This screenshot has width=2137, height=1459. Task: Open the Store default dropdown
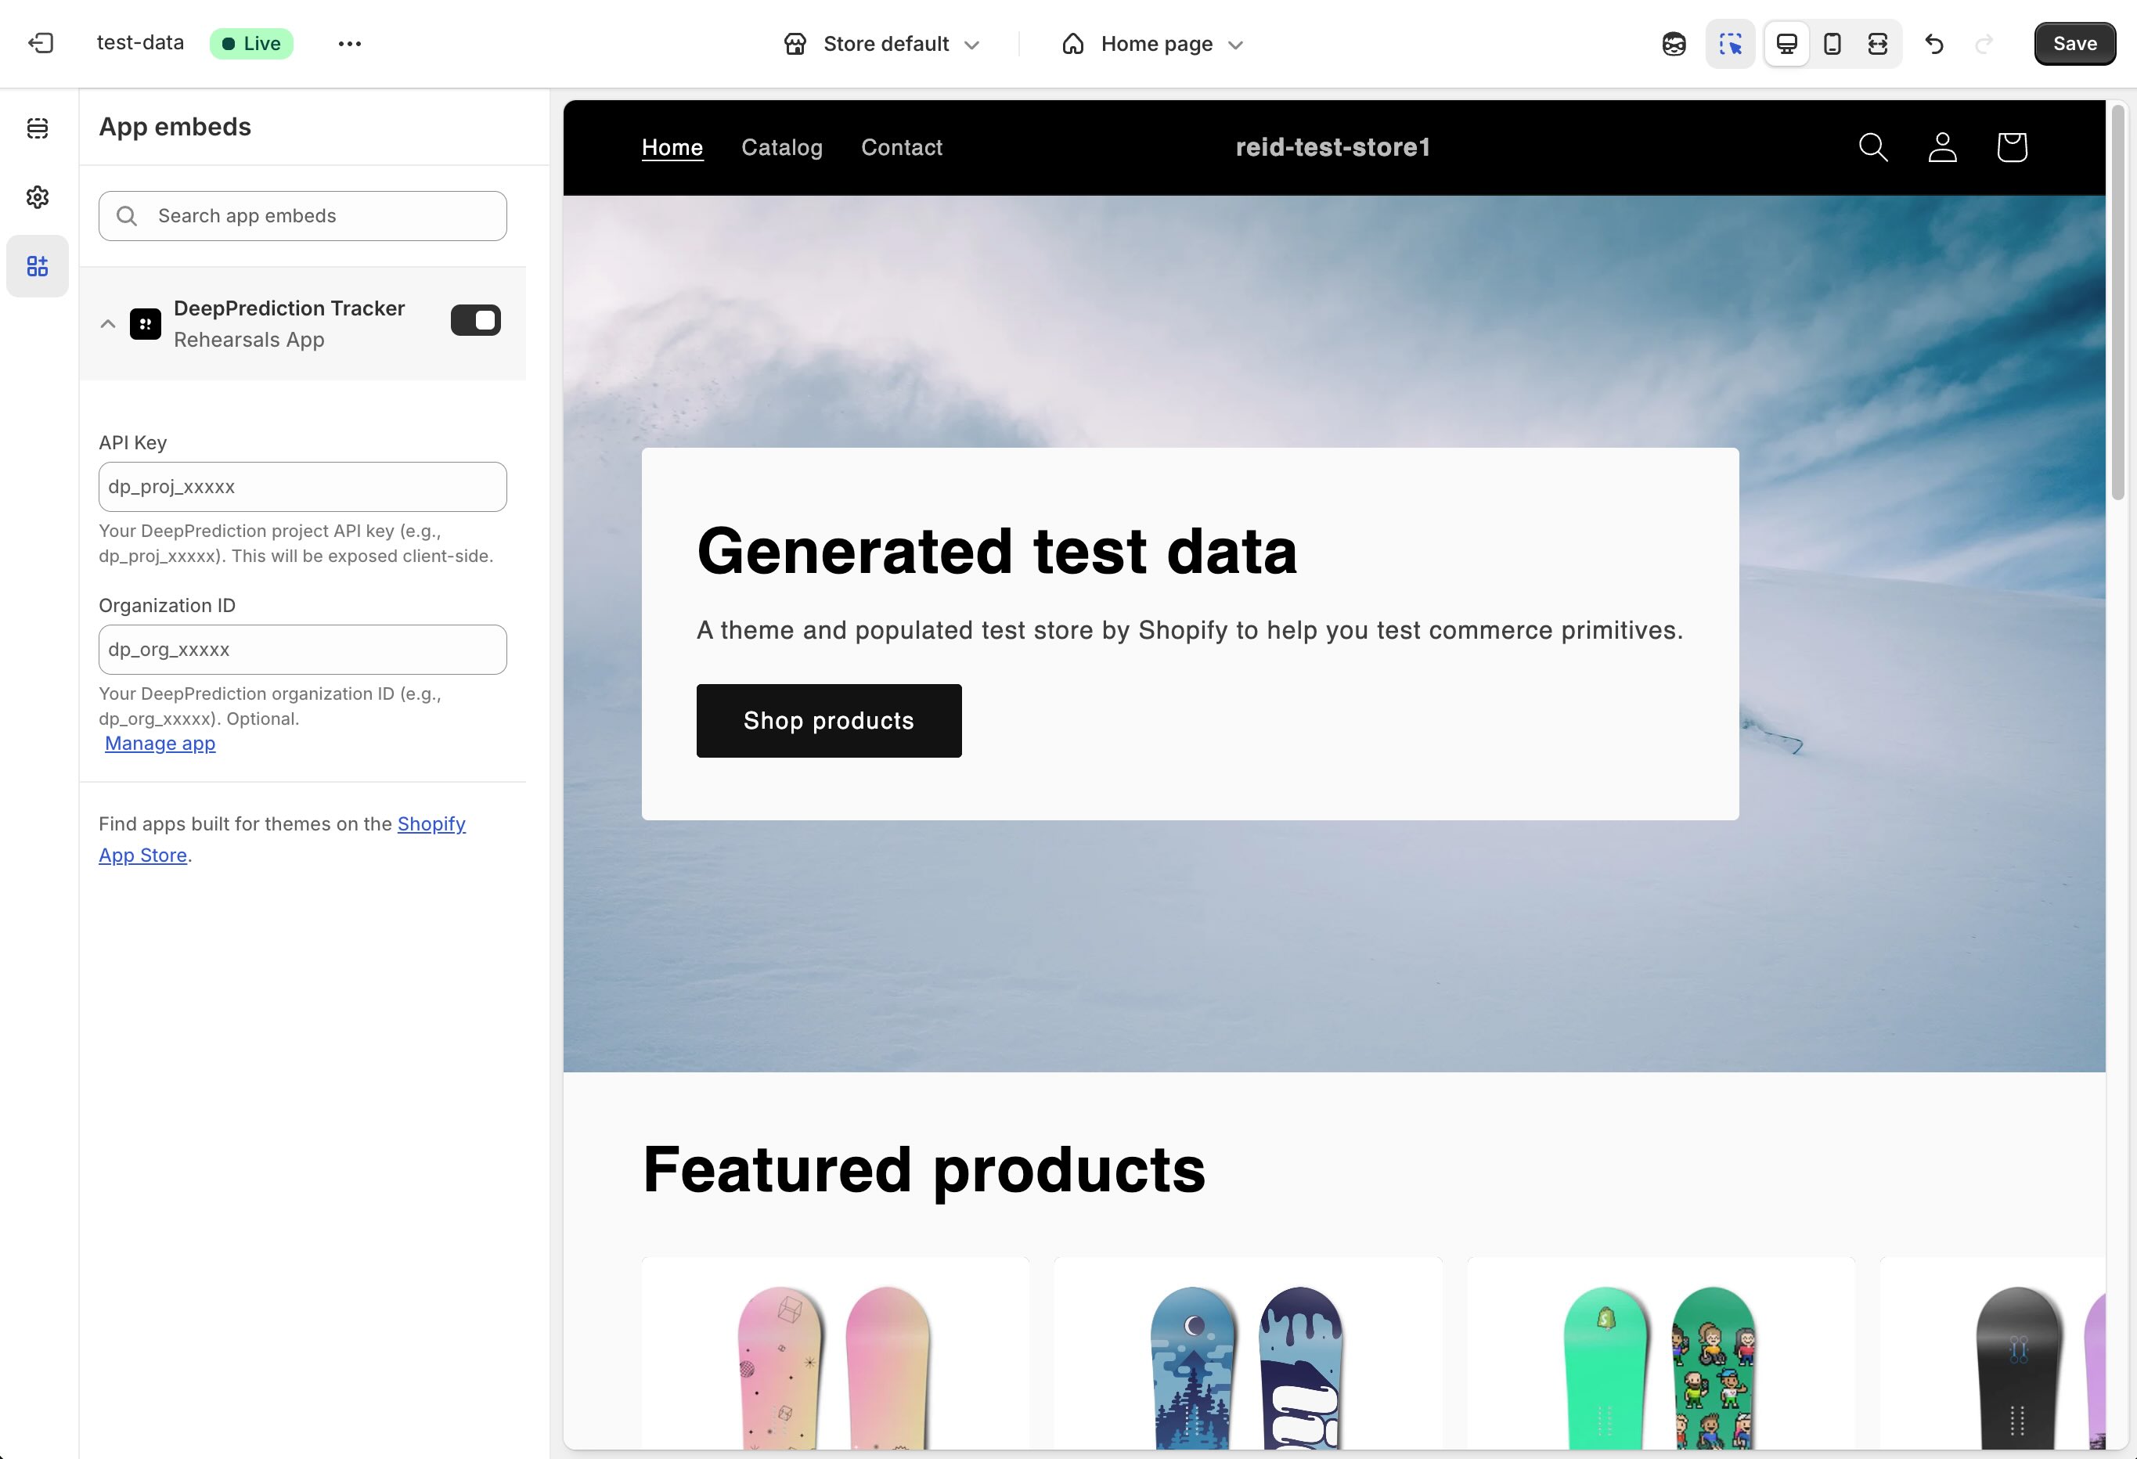(882, 43)
